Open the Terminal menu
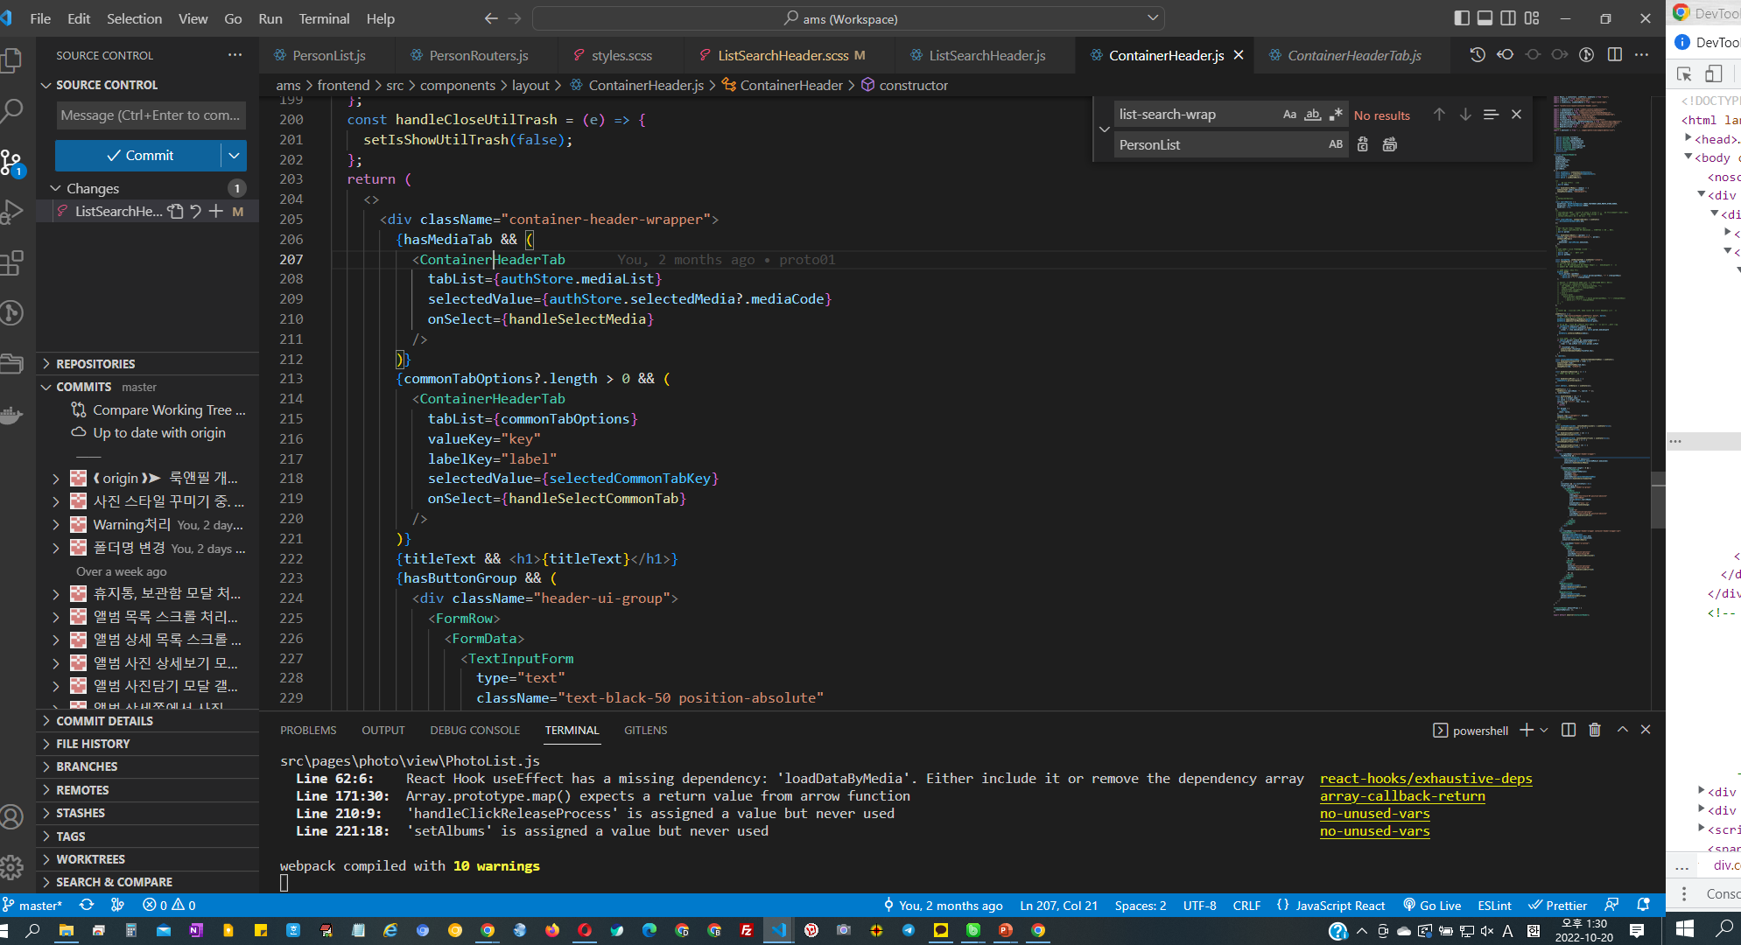The width and height of the screenshot is (1741, 945). tap(323, 18)
